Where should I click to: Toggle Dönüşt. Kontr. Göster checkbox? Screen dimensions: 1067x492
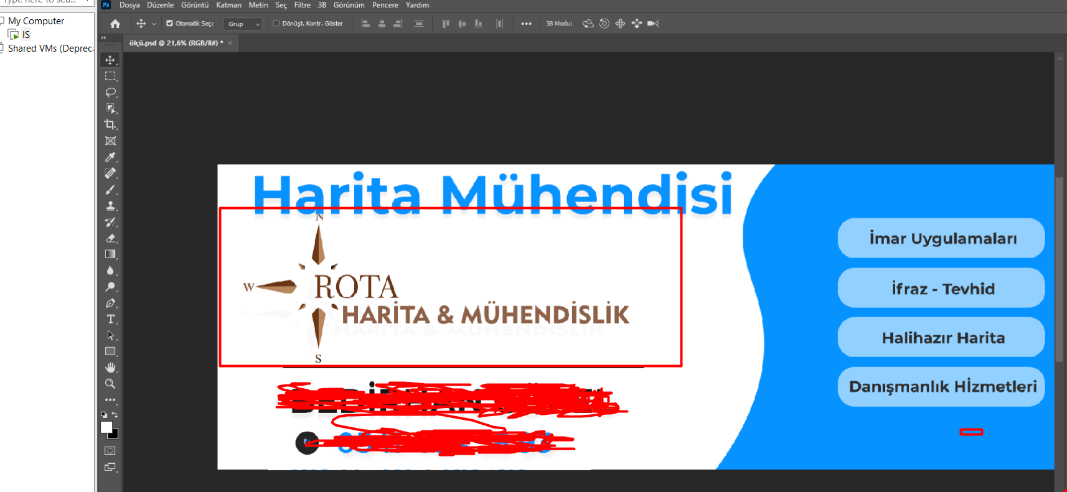276,24
